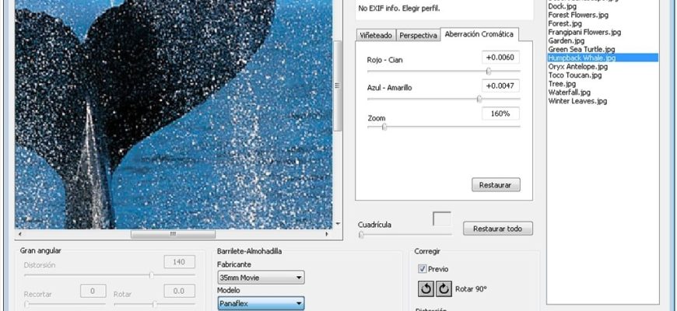The image size is (677, 311).
Task: Select Frangipani Flowers.jpg in the list
Action: click(584, 33)
